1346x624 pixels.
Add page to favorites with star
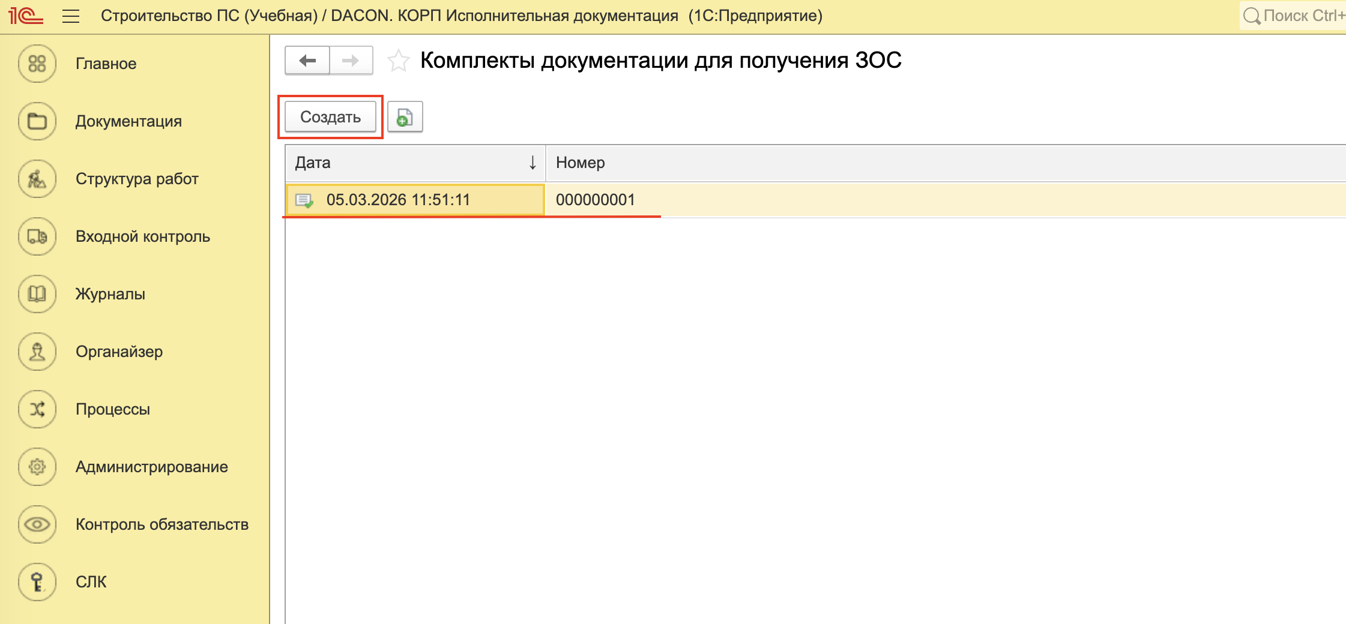coord(398,61)
